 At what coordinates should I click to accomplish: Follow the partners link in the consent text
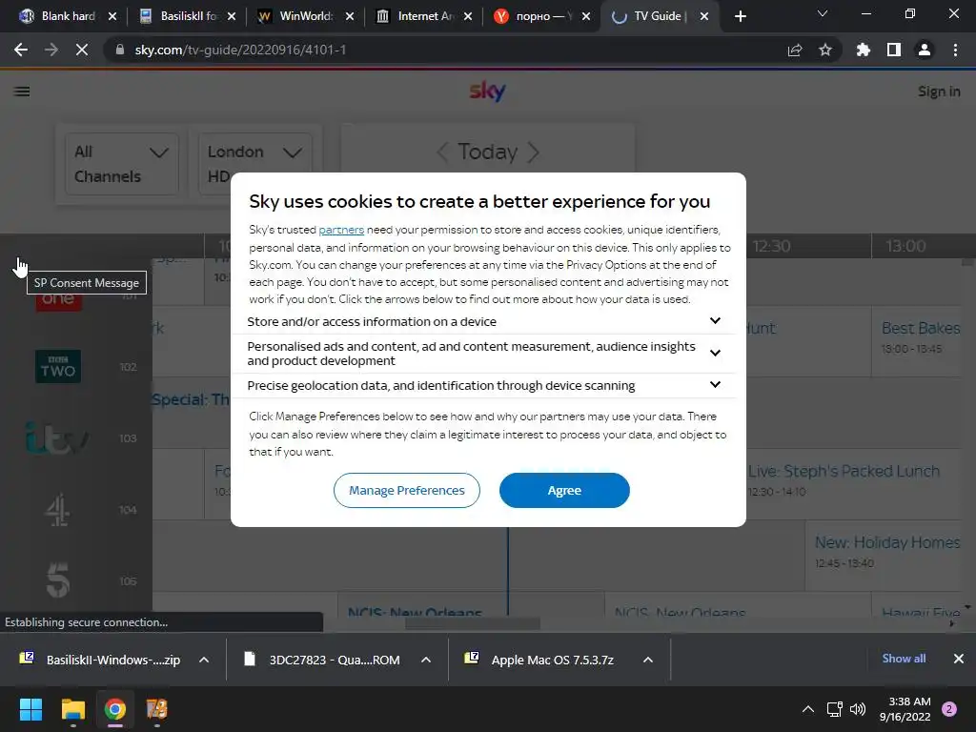(x=341, y=230)
